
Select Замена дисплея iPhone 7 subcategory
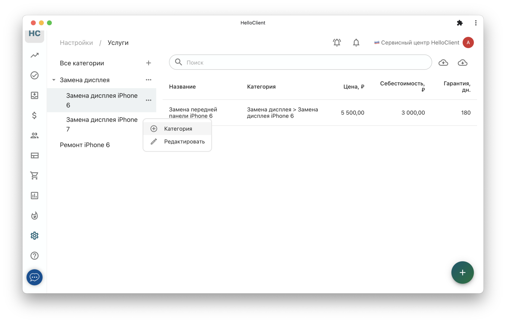[x=102, y=124]
